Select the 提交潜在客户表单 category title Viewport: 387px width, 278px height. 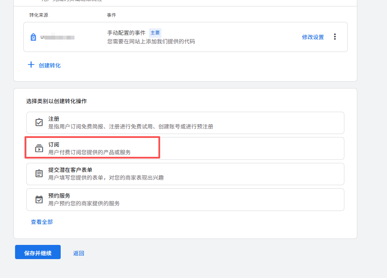coord(70,170)
